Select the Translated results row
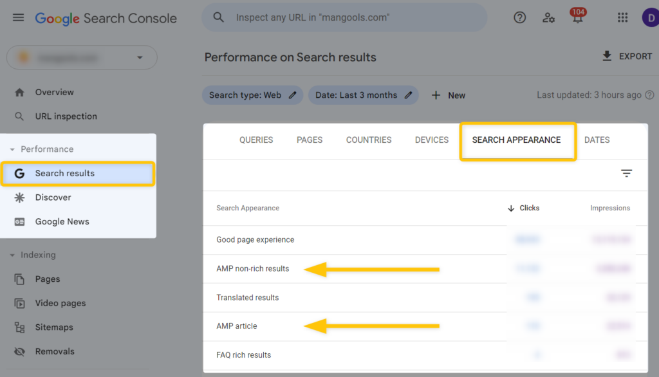The height and width of the screenshot is (377, 659). pyautogui.click(x=425, y=298)
